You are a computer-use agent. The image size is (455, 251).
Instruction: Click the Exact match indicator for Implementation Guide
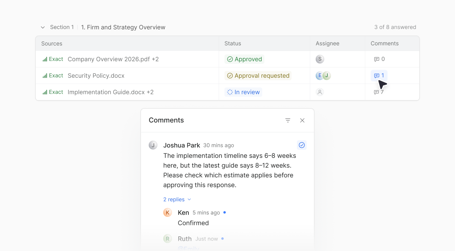53,92
